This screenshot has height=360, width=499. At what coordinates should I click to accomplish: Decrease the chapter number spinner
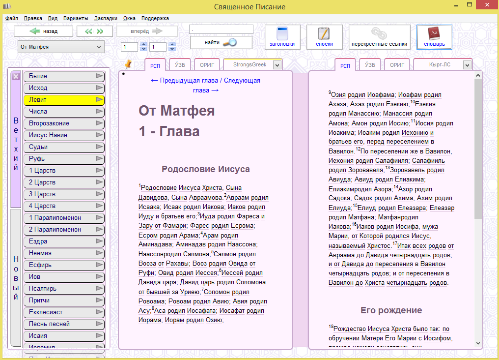(143, 49)
